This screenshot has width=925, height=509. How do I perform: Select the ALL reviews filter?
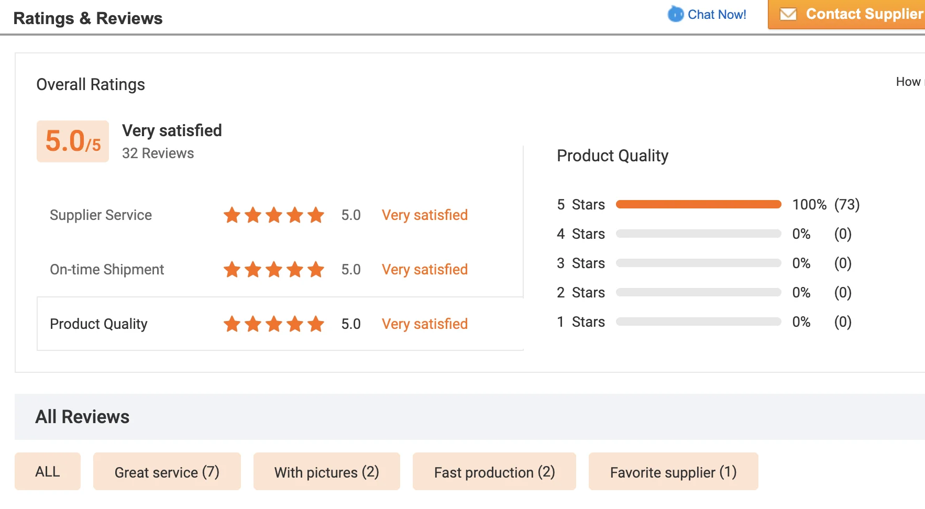pyautogui.click(x=48, y=471)
